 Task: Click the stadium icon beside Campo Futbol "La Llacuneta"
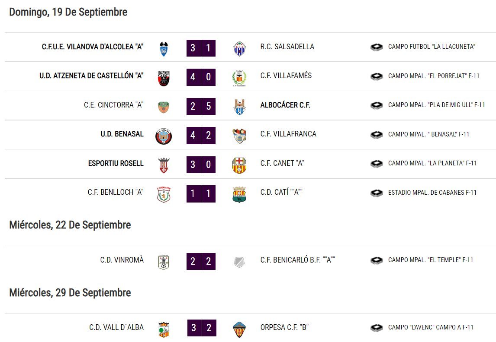(377, 47)
